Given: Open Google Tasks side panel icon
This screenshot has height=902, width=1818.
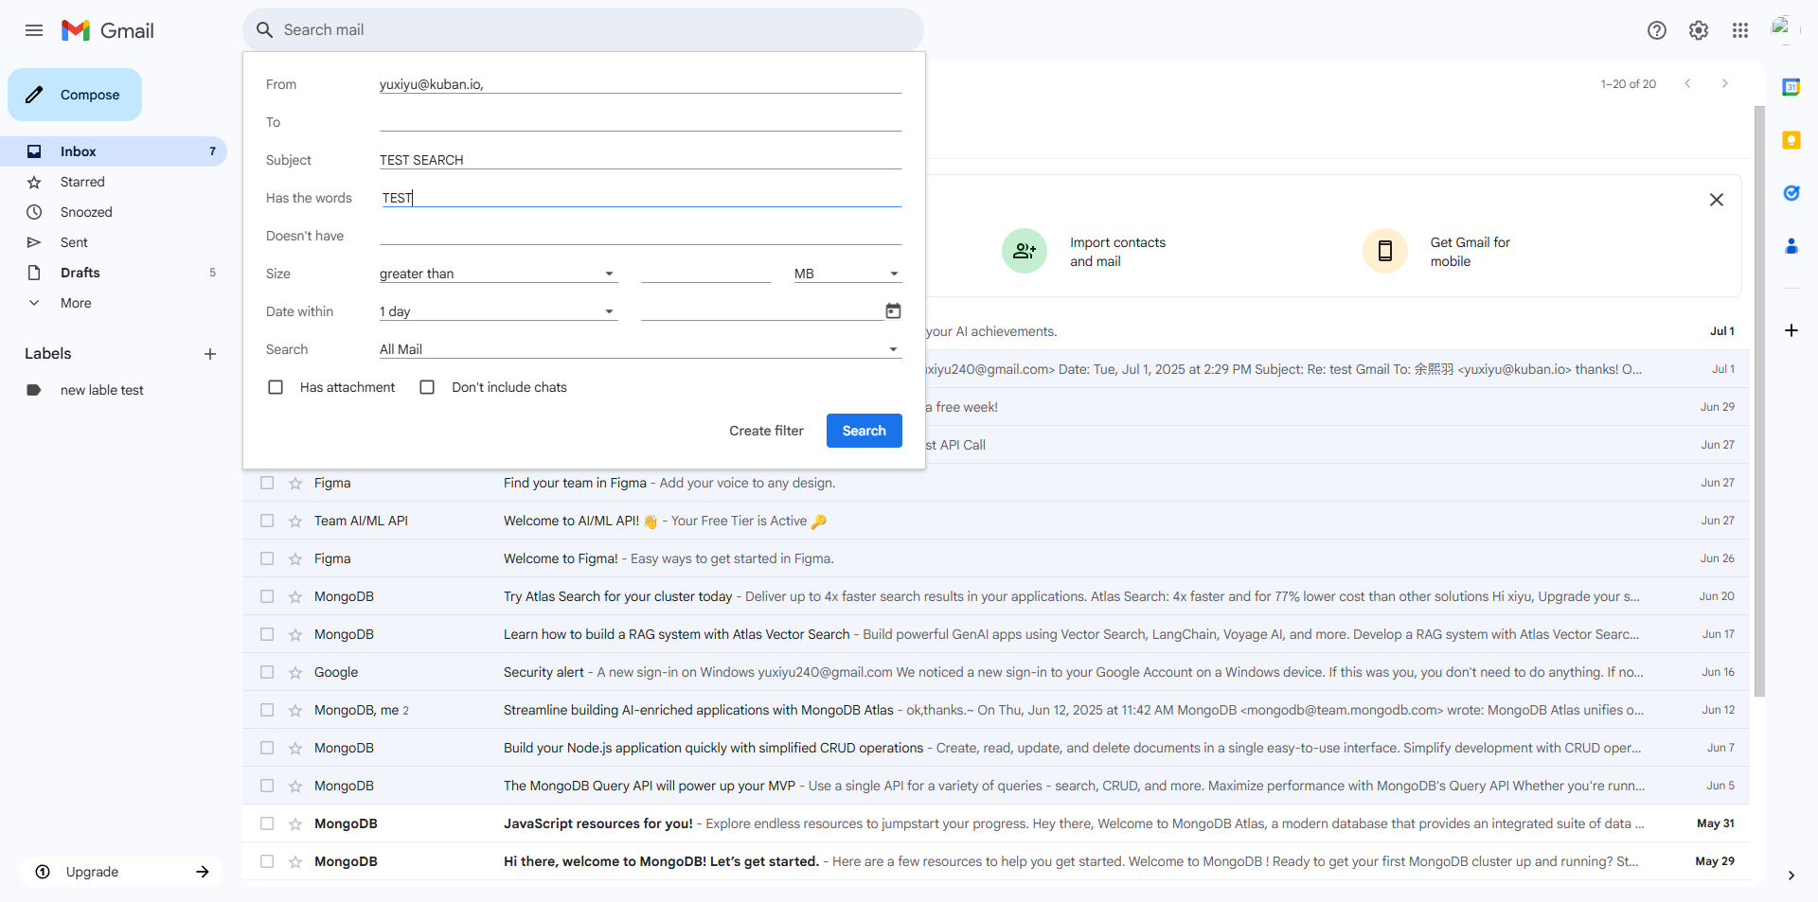Looking at the screenshot, I should [x=1791, y=193].
